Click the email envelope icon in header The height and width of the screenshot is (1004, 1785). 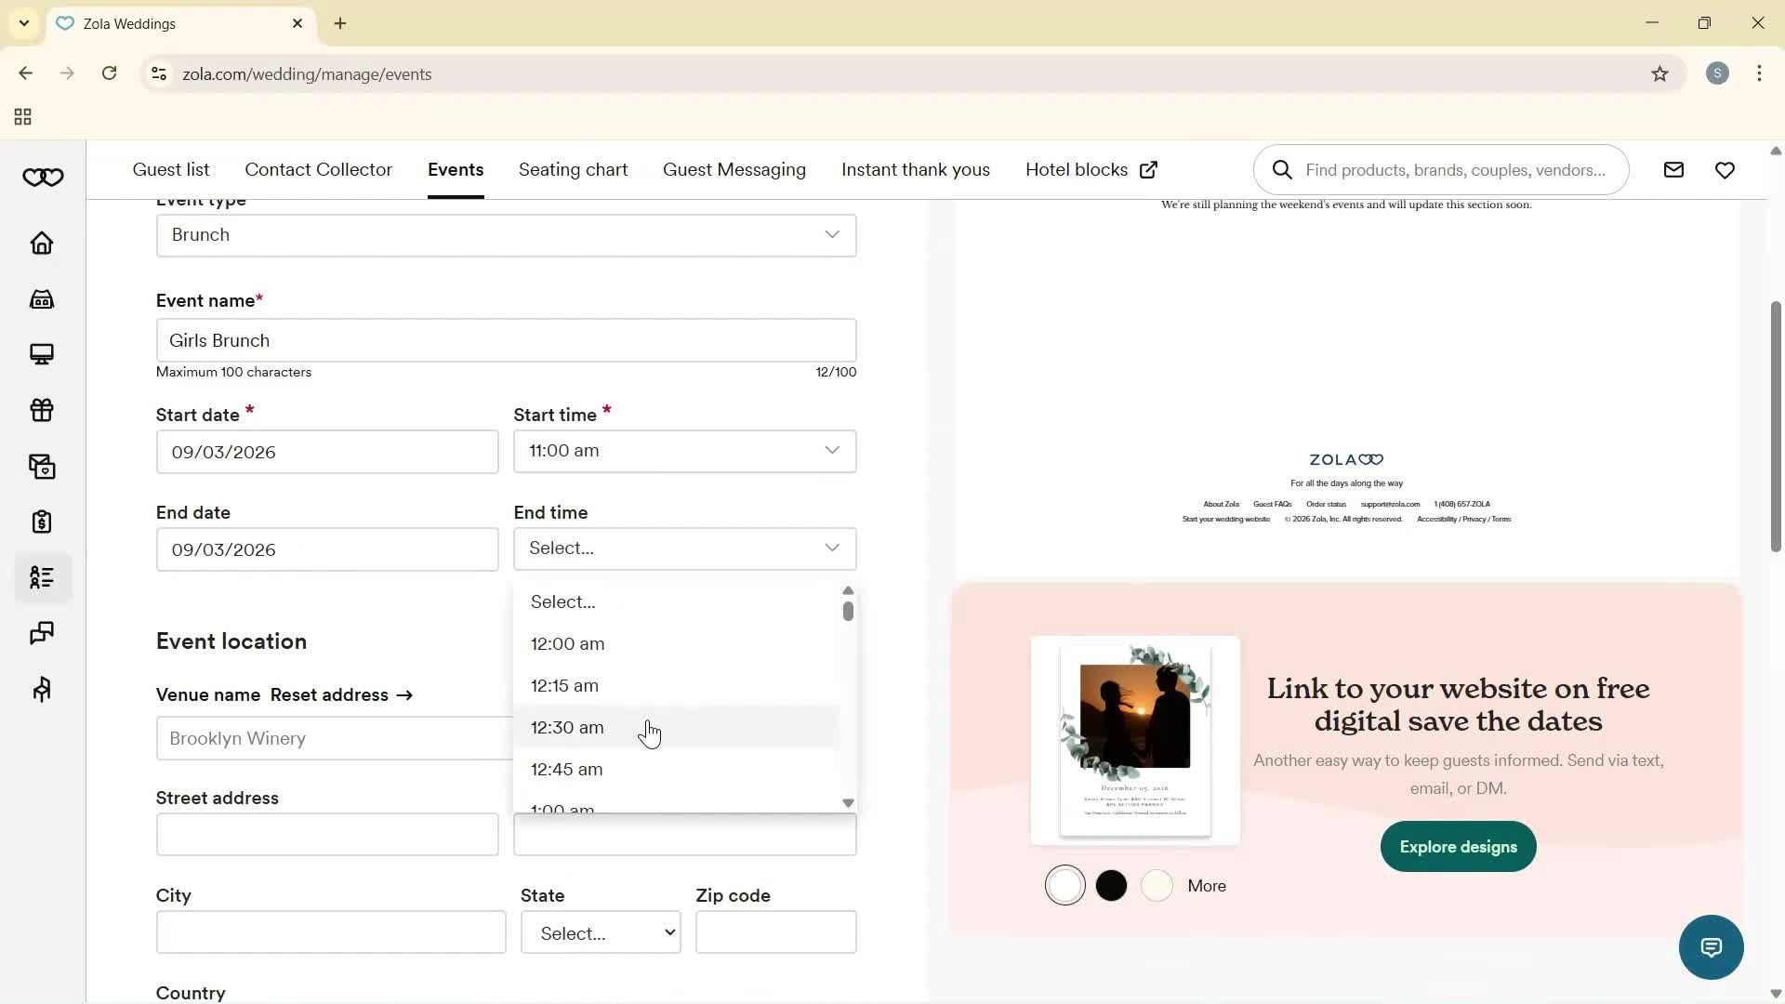click(1673, 169)
